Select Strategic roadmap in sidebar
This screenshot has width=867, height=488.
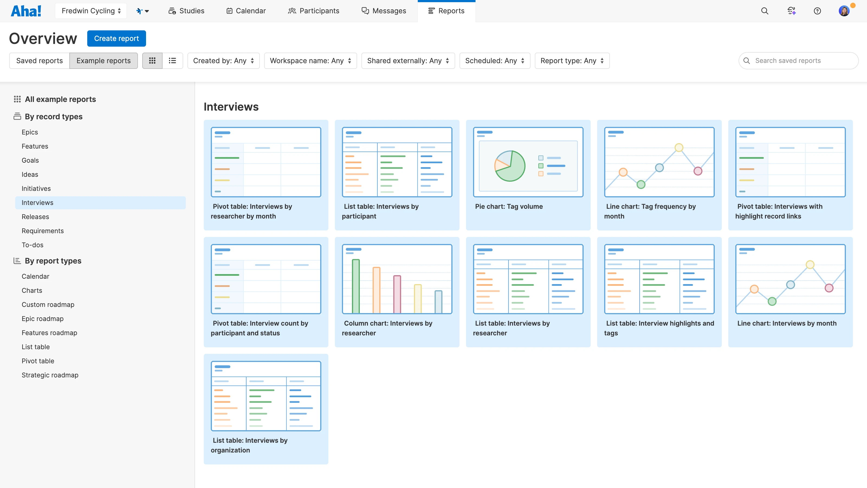50,375
